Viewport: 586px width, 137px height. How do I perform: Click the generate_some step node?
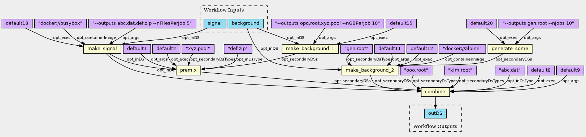[510, 49]
